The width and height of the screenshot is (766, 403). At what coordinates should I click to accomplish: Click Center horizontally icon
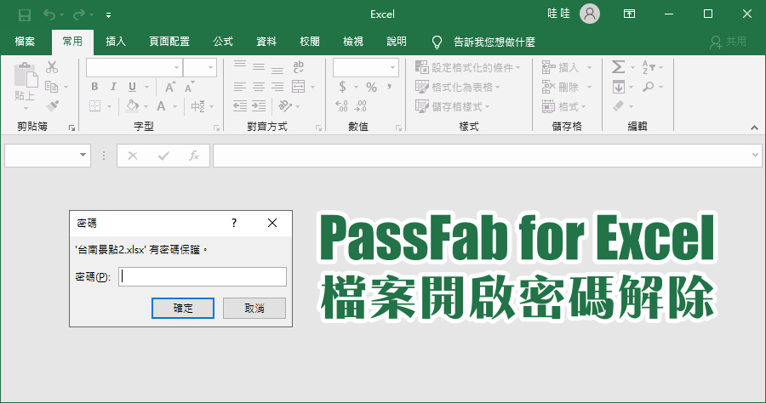click(x=259, y=87)
